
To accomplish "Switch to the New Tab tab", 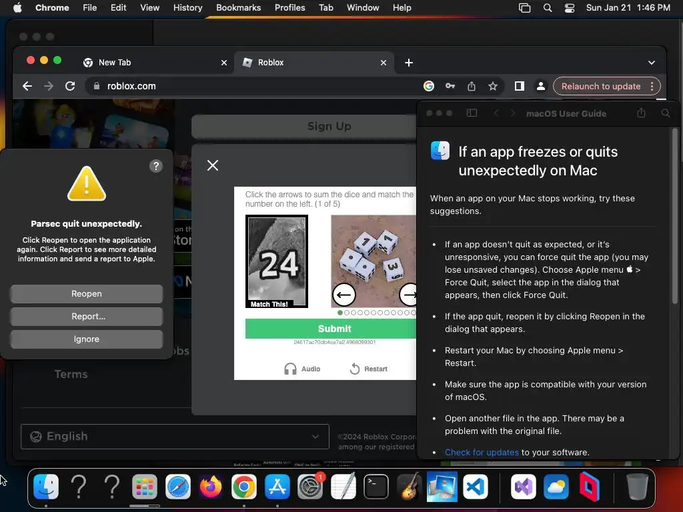I will [x=155, y=62].
